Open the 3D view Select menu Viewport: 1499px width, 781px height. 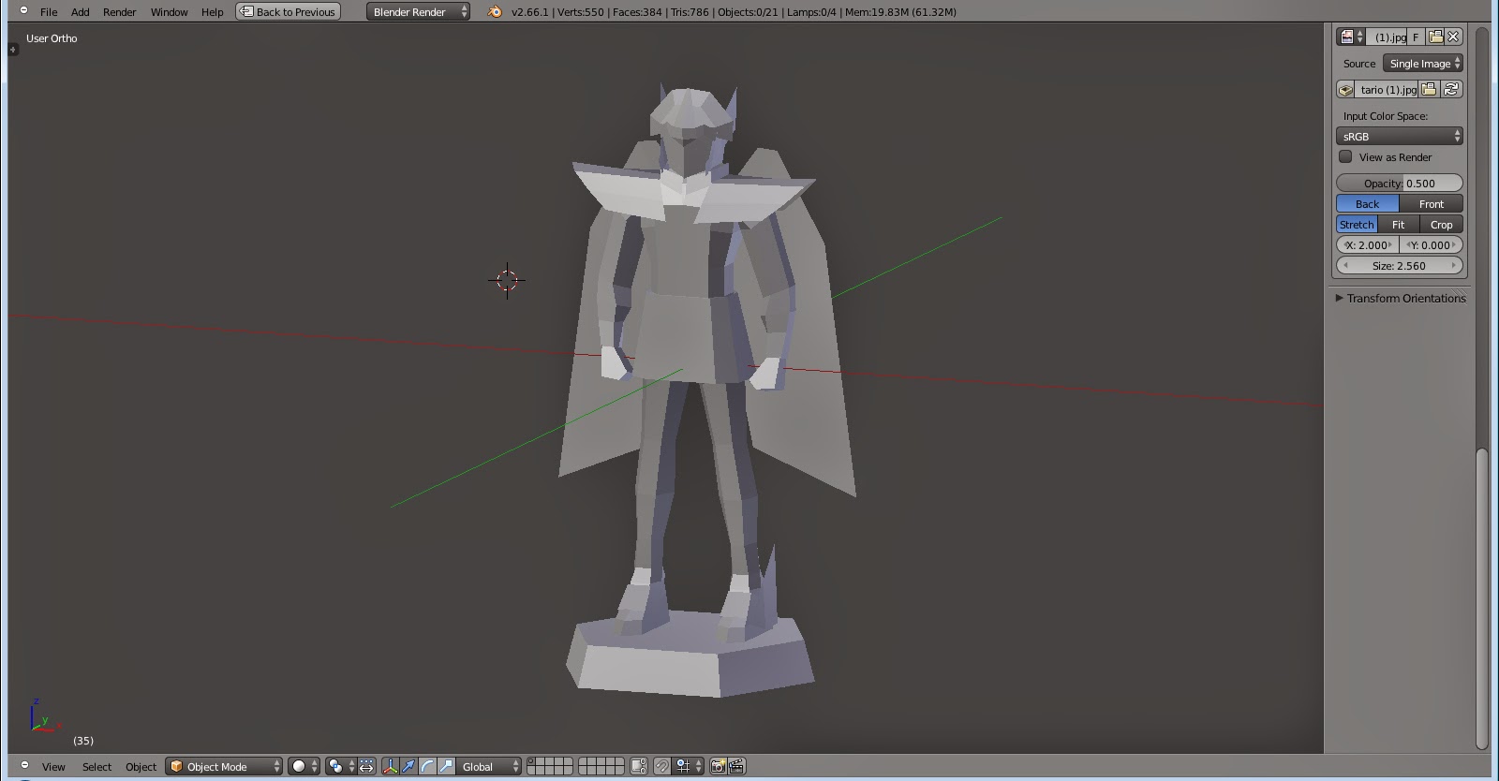tap(96, 767)
